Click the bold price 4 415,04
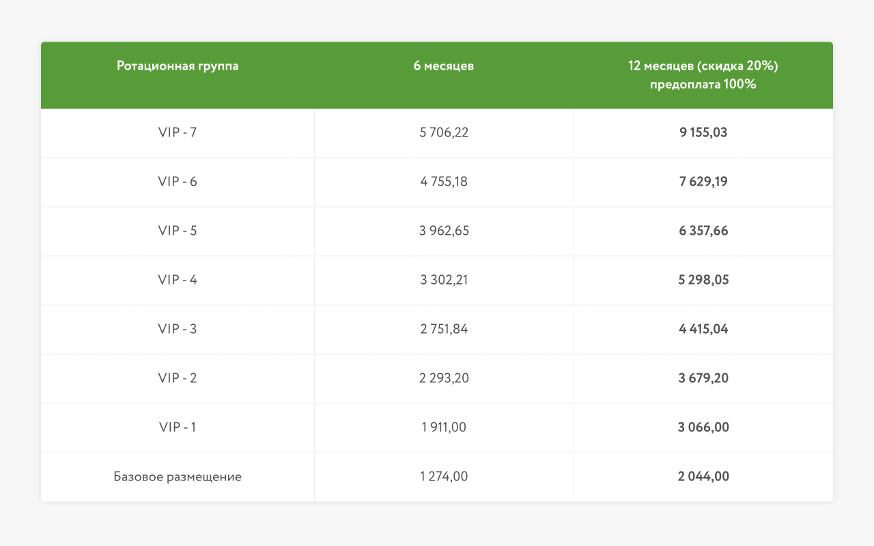Viewport: 874px width, 546px height. pyautogui.click(x=703, y=330)
